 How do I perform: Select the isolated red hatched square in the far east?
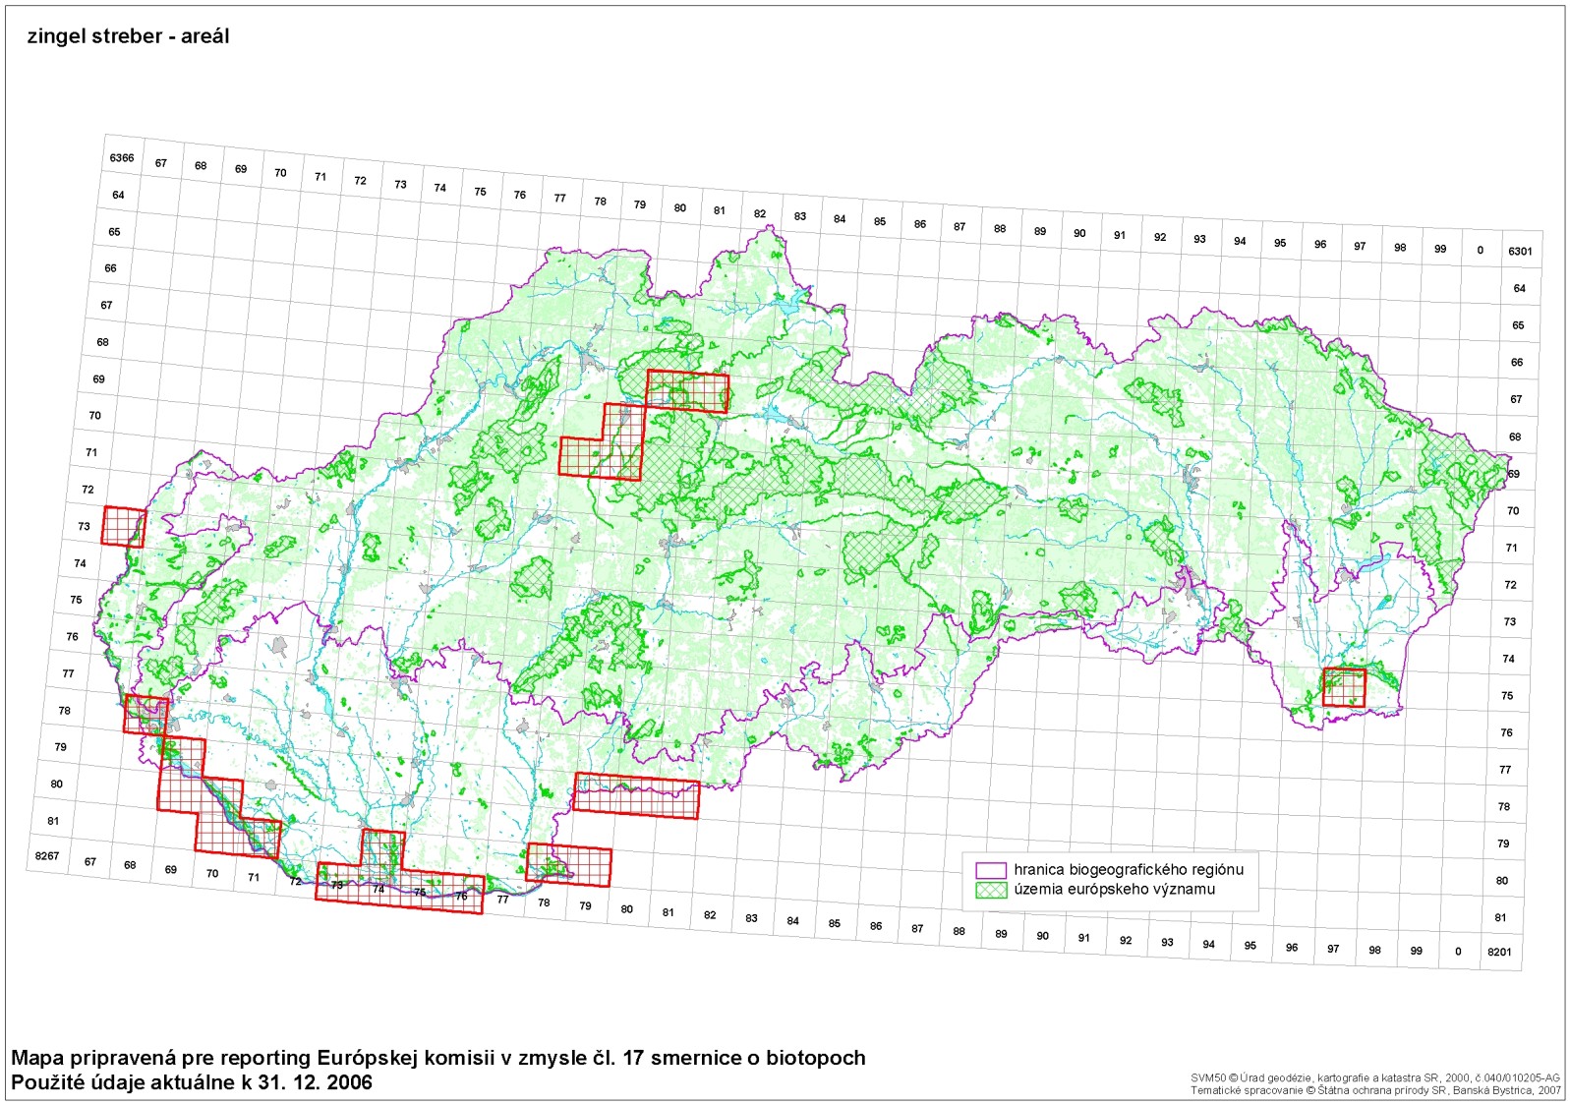pyautogui.click(x=1344, y=687)
